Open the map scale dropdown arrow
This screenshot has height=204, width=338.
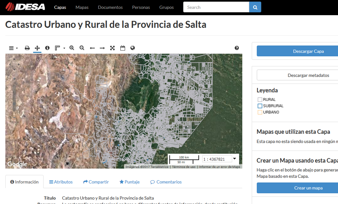(x=235, y=159)
